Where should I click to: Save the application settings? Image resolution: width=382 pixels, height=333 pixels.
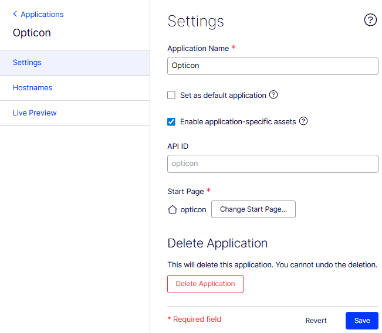(x=362, y=321)
